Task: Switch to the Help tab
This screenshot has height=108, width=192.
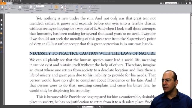Action: pos(52,3)
